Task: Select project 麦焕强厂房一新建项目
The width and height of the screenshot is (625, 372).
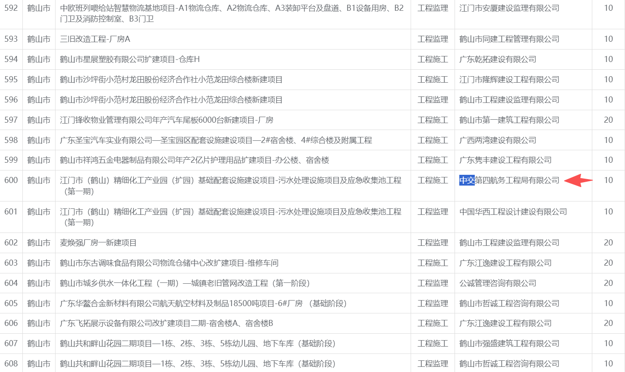Action: click(98, 243)
